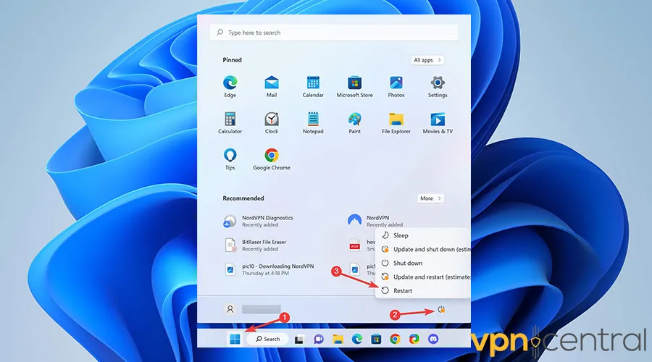Open the colorful Edge-style taskbar icon beside Chrome
This screenshot has height=362, width=652.
click(414, 339)
